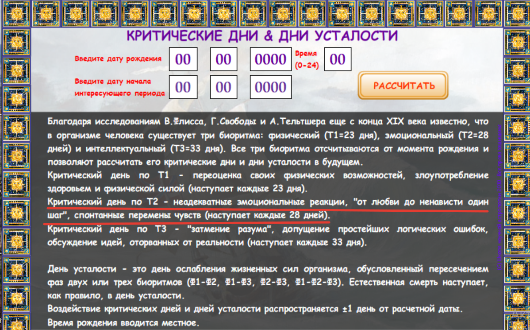Click the birth month input field

(223, 59)
